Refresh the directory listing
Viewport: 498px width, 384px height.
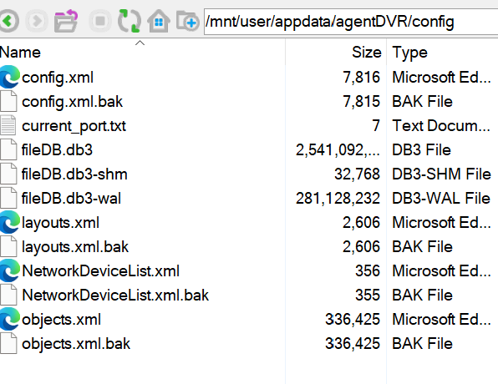(x=130, y=21)
